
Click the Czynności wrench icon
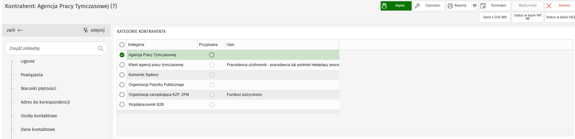pos(418,6)
